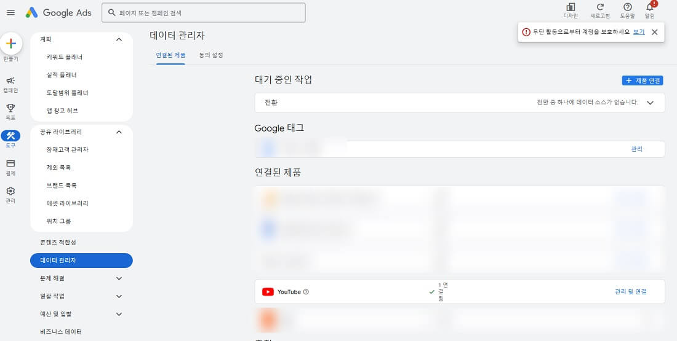The image size is (677, 341).
Task: Click the red alert icon in notification
Action: (526, 33)
